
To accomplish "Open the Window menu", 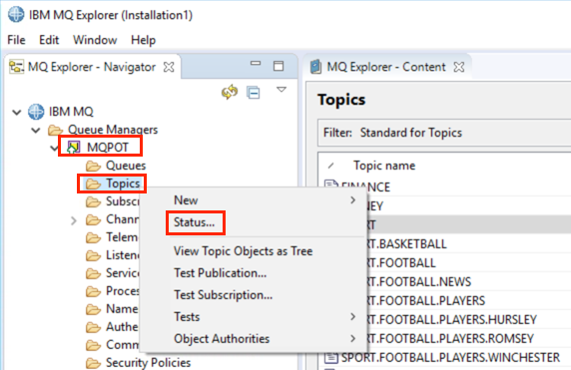I will (x=95, y=40).
